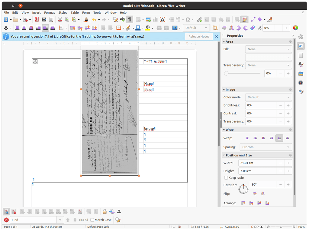Click the Export as PDF icon
The height and width of the screenshot is (231, 309).
coord(37,20)
